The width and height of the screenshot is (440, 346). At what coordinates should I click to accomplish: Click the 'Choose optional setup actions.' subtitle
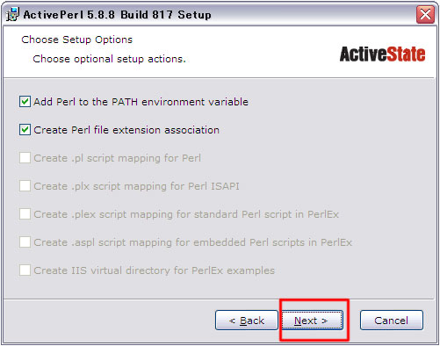(109, 59)
